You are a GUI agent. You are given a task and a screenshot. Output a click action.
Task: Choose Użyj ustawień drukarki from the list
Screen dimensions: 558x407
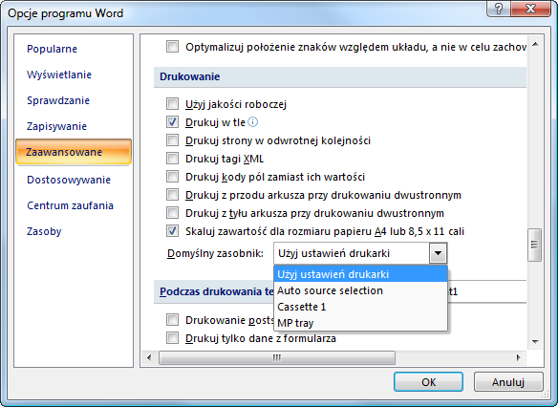coord(360,274)
